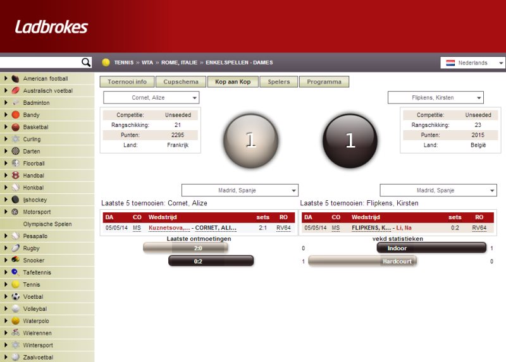Click the TENNIS breadcrumb link
Viewport: 506px width, 362px height.
point(123,63)
